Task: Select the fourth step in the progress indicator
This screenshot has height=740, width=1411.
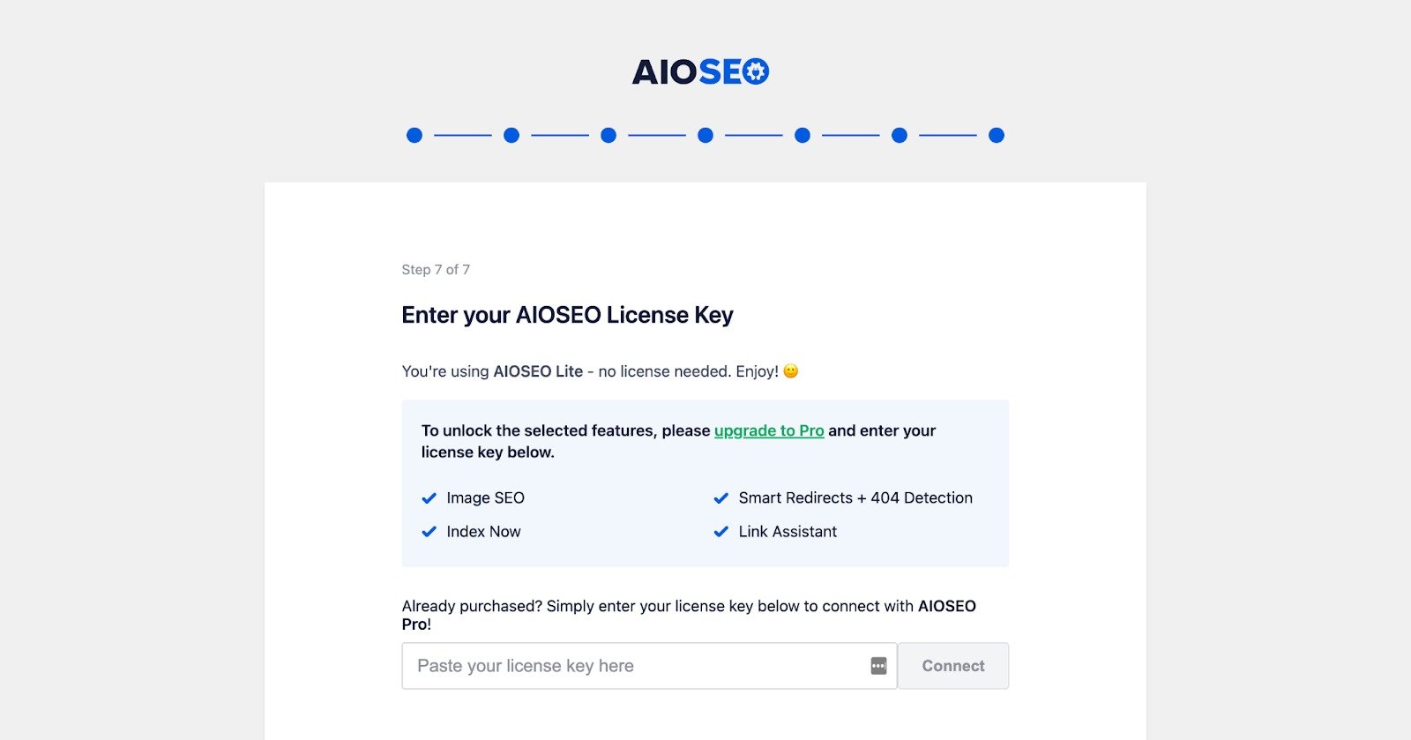Action: (705, 135)
